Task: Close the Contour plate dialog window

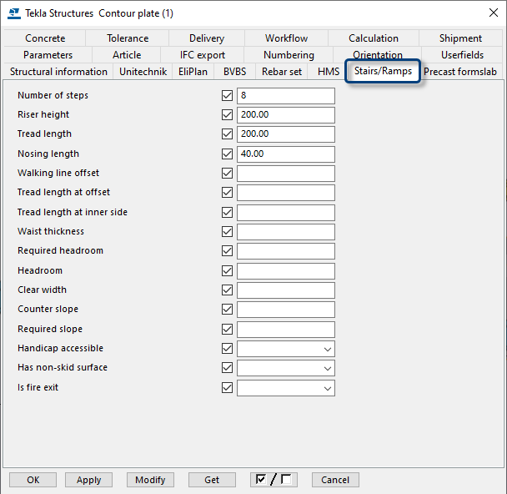Action: pyautogui.click(x=489, y=13)
